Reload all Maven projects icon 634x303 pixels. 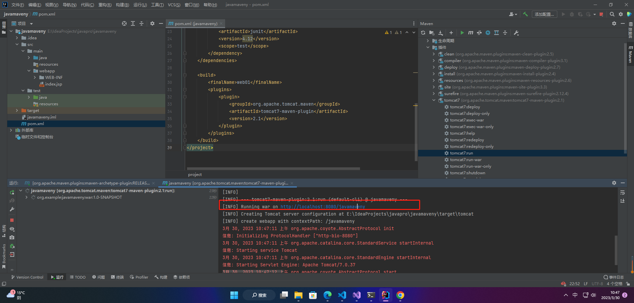(423, 33)
